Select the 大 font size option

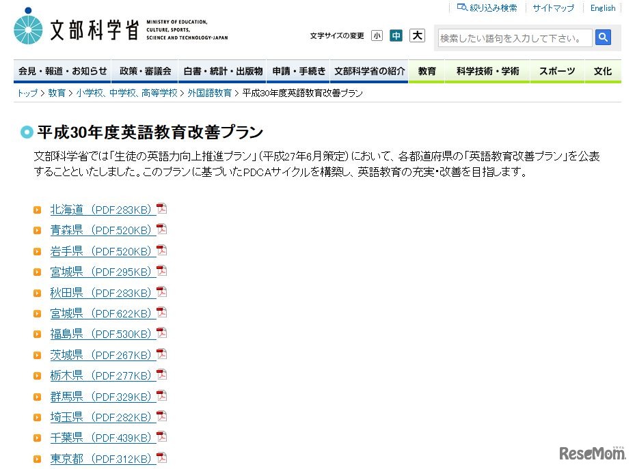tap(417, 35)
